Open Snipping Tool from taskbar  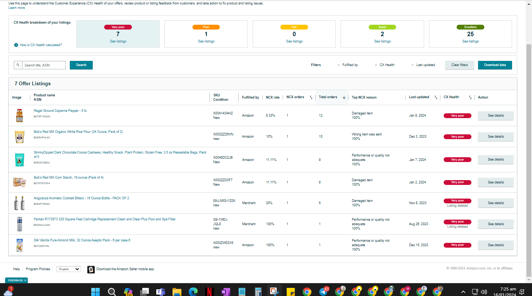click(x=274, y=292)
